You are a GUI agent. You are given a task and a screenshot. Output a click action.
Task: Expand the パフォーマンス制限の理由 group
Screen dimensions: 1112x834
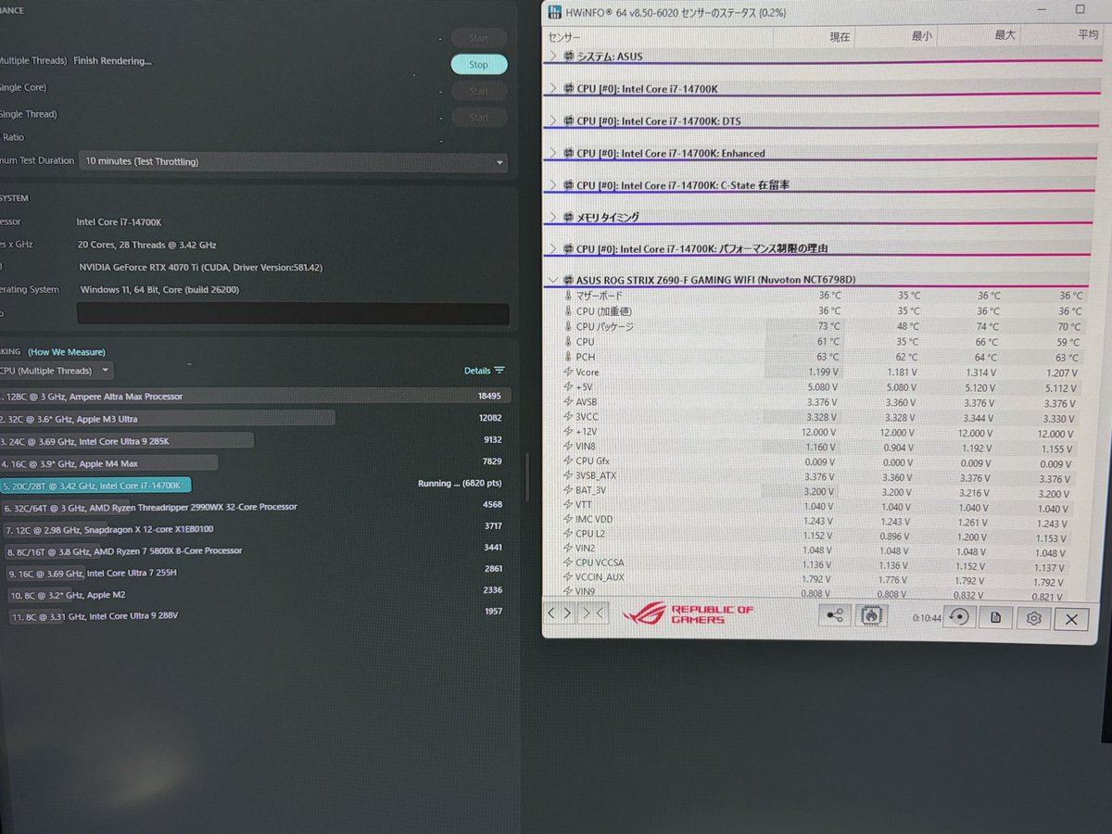[x=554, y=249]
